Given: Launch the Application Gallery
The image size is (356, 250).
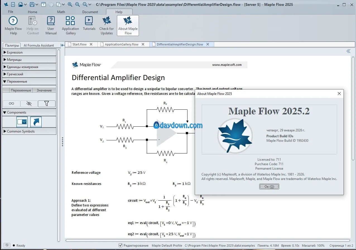Looking at the screenshot, I should point(70,25).
